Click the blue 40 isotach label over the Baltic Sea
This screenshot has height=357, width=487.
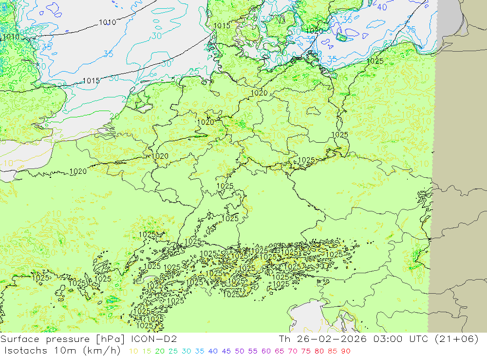coord(382,7)
